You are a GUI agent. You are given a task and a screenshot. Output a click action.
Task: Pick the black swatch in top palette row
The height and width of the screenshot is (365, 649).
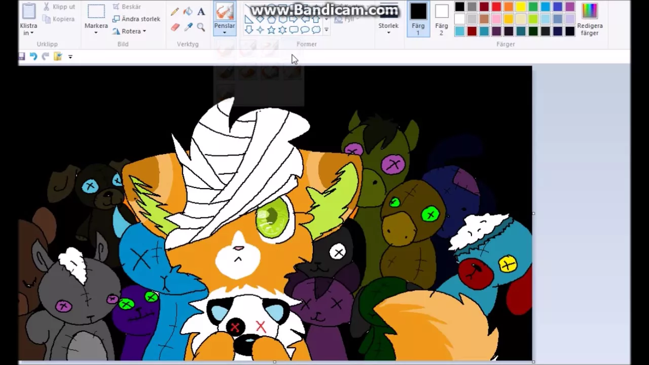(459, 7)
